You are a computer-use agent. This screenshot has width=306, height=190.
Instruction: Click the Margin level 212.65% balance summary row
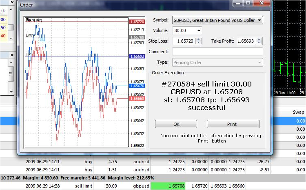click(x=153, y=178)
